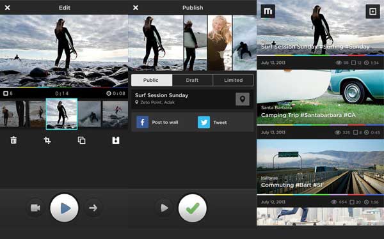Screen dimensions: 384x239
Task: Click the clip count icon on Commuting row
Action: point(352,202)
